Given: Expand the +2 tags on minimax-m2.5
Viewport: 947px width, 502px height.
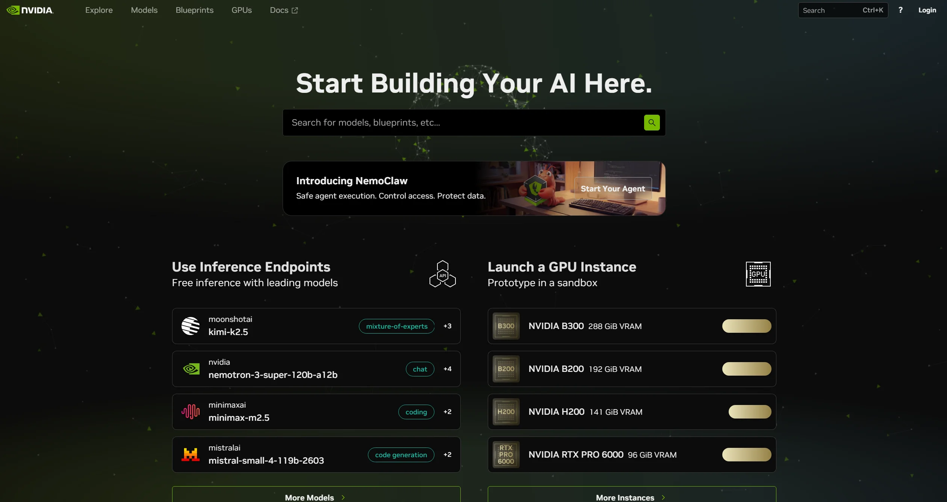Looking at the screenshot, I should (447, 412).
